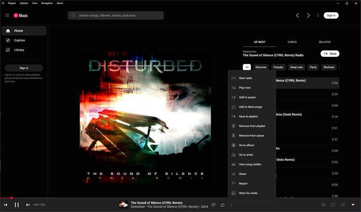Collapse the player page with down arrow

353,205
